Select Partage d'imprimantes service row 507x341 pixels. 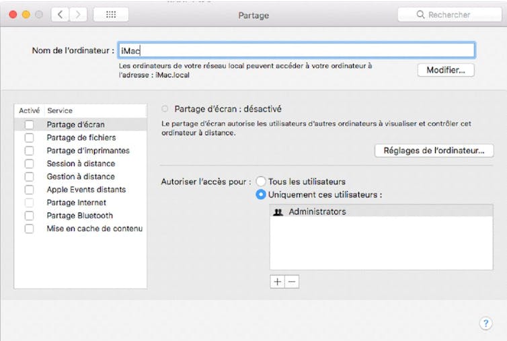(x=88, y=151)
